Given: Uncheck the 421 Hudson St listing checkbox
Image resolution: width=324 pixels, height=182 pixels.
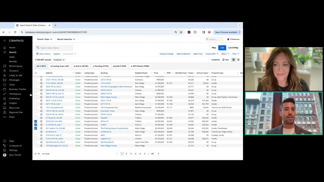Looking at the screenshot, I should [x=36, y=128].
